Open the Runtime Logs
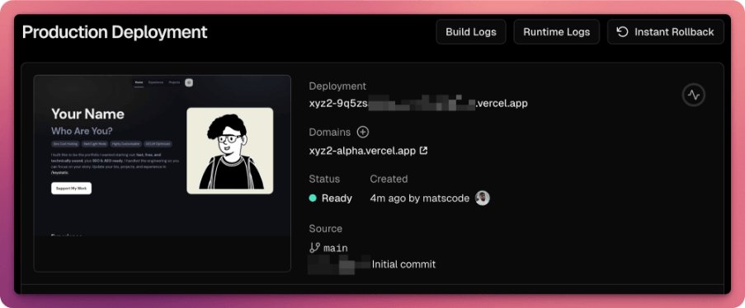Image resolution: width=745 pixels, height=308 pixels. click(x=556, y=32)
